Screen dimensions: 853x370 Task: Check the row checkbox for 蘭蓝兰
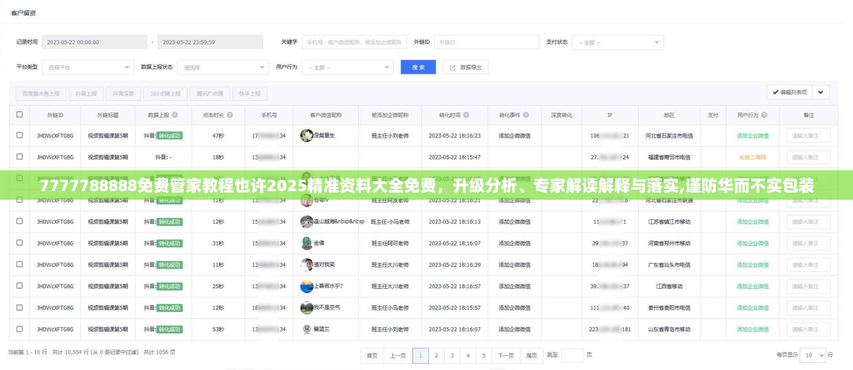pos(20,329)
